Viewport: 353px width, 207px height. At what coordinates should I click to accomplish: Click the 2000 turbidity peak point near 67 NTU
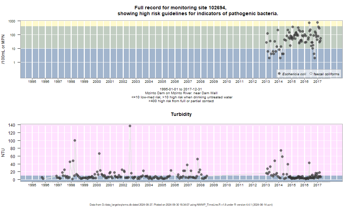pyautogui.click(x=99, y=154)
